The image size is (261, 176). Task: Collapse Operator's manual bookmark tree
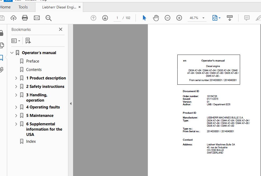click(12, 53)
